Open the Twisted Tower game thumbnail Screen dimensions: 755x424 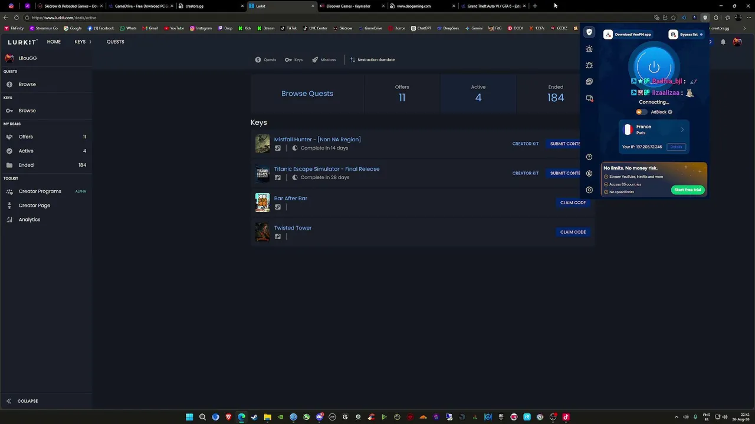pyautogui.click(x=262, y=232)
